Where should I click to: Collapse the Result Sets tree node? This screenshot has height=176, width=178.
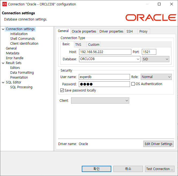(x=3, y=63)
